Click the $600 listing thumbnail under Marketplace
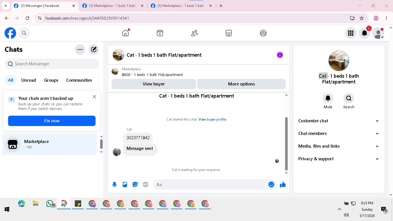393x221 pixels. click(x=115, y=71)
